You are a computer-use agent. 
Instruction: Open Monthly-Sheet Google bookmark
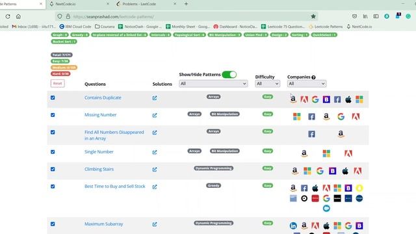click(x=188, y=27)
